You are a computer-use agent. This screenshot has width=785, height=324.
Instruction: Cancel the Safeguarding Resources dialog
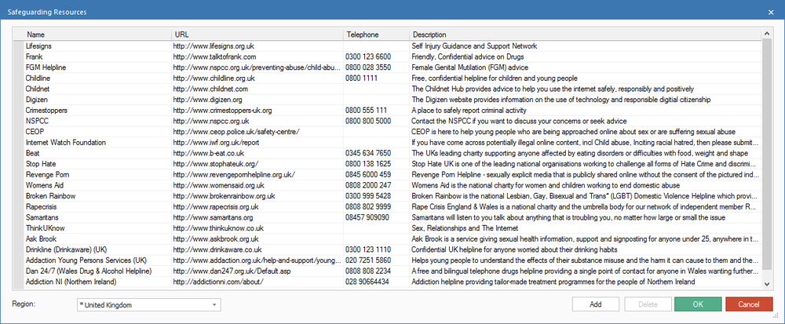pyautogui.click(x=748, y=304)
